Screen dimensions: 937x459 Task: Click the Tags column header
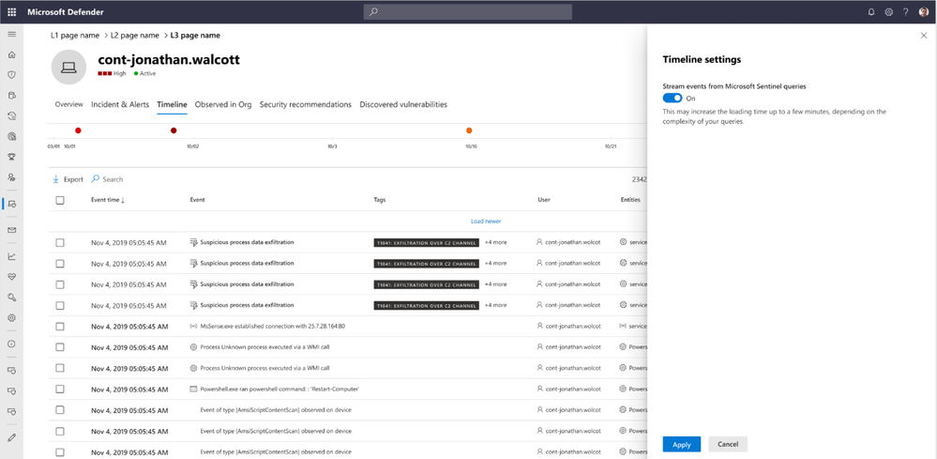(x=380, y=200)
